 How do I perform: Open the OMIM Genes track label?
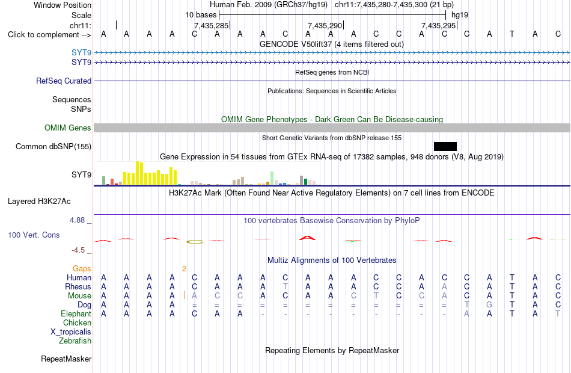[67, 128]
